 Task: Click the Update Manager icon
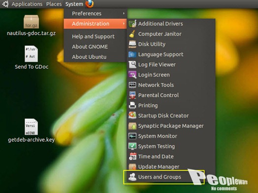[132, 167]
